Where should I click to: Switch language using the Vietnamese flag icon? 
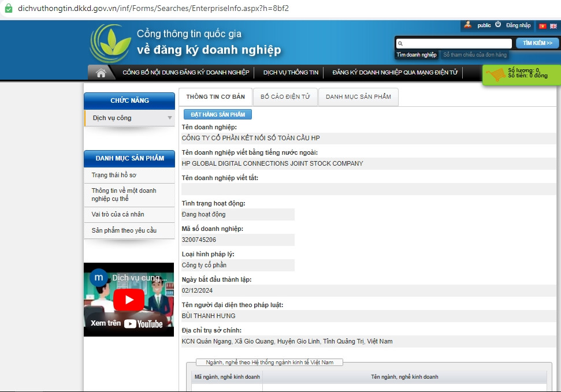(x=542, y=25)
